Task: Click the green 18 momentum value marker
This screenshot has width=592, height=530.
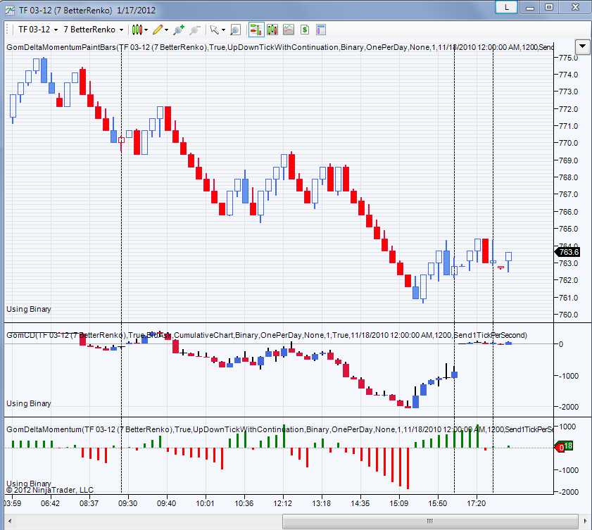Action: click(x=568, y=446)
